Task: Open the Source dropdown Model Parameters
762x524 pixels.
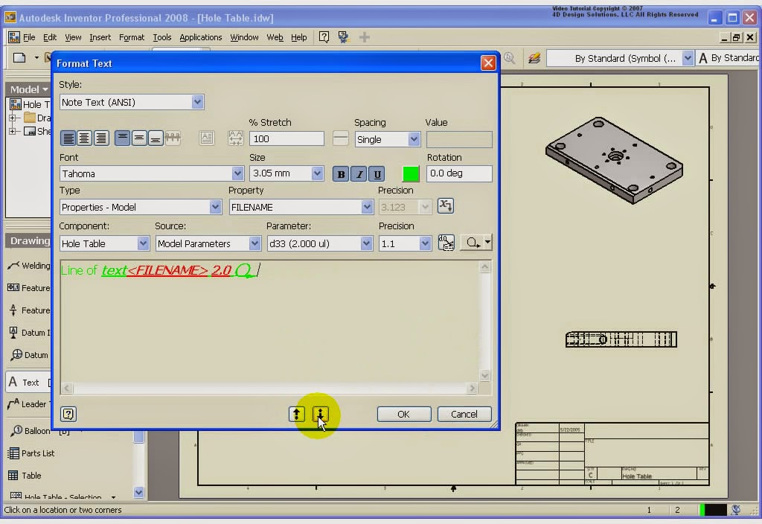Action: click(254, 243)
